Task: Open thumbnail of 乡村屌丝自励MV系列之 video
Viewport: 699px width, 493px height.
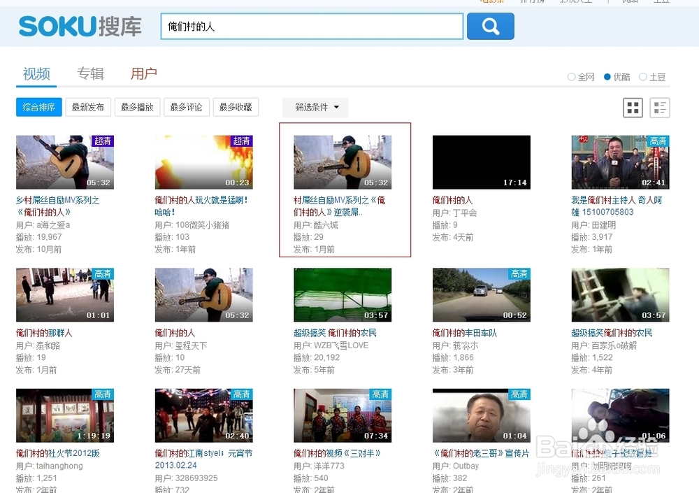Action: 65,162
